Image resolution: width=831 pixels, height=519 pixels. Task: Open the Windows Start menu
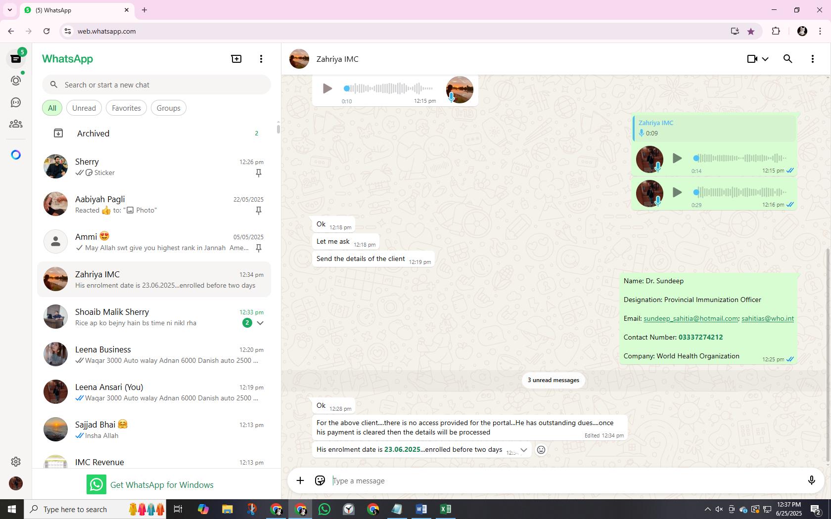pyautogui.click(x=12, y=509)
